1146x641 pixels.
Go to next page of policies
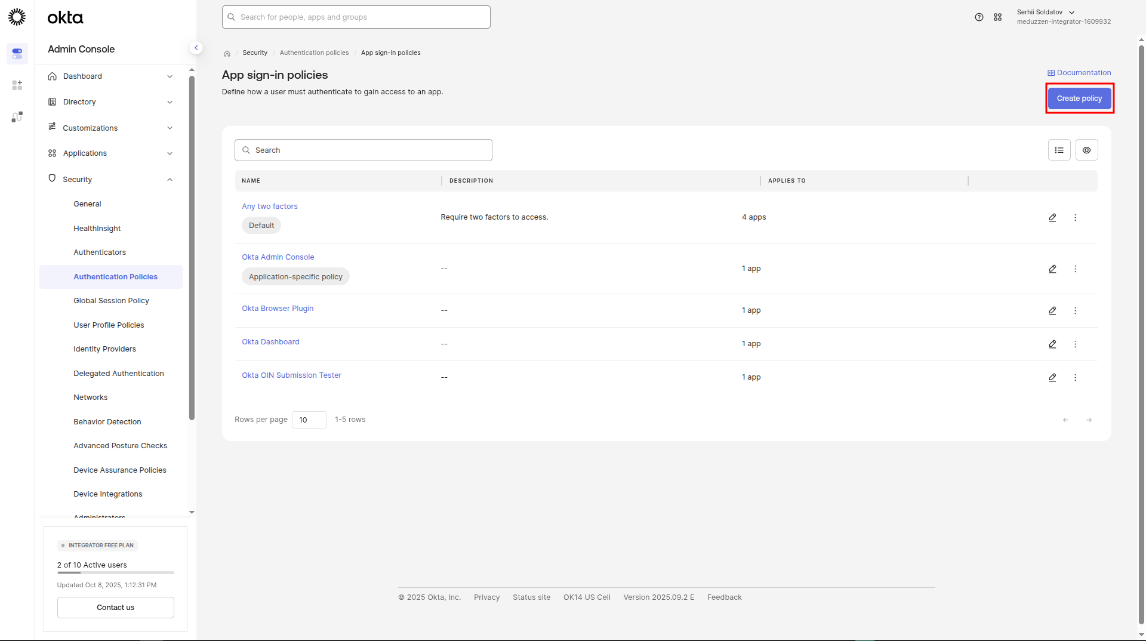(x=1089, y=420)
